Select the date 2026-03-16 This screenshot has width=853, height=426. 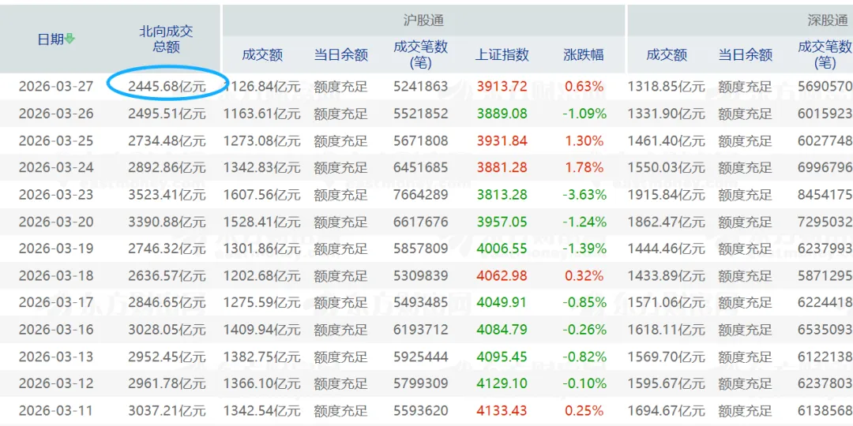click(56, 329)
